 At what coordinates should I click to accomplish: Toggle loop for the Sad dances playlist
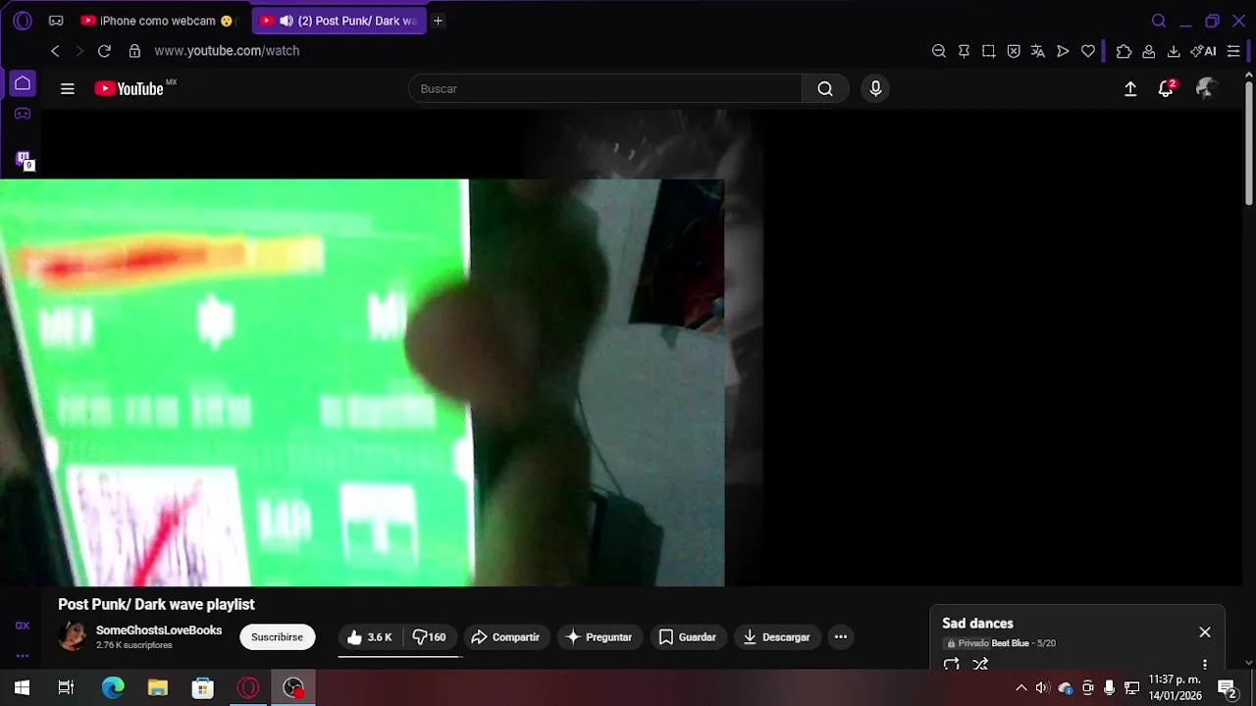[x=952, y=664]
